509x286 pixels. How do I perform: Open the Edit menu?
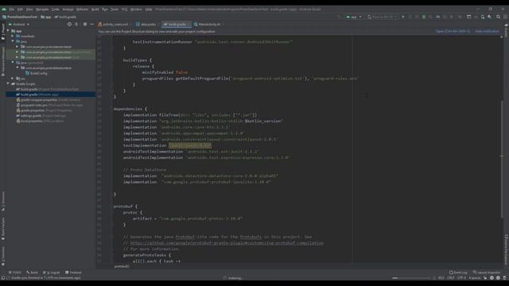20,9
